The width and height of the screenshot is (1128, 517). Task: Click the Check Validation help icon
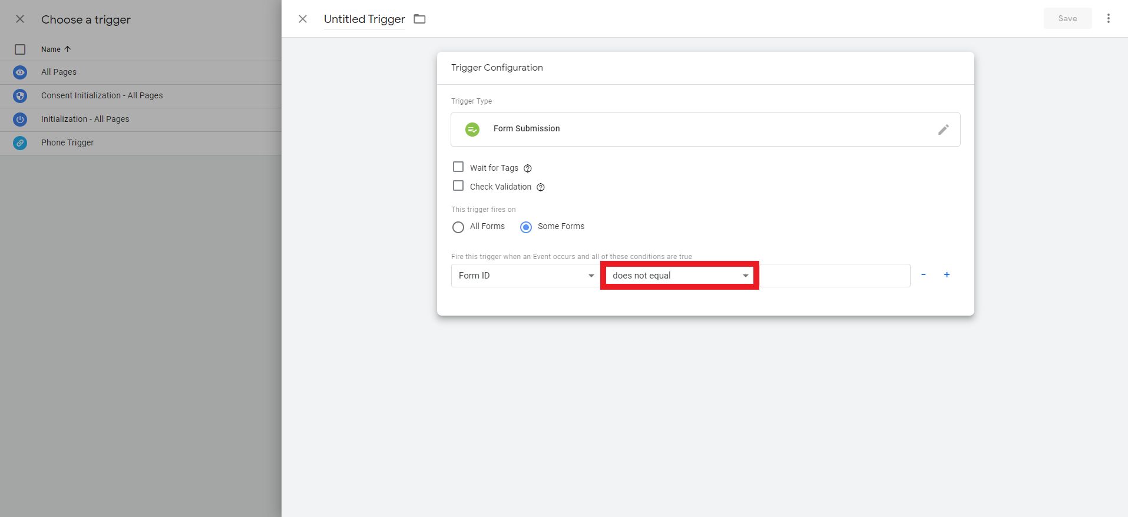point(540,187)
